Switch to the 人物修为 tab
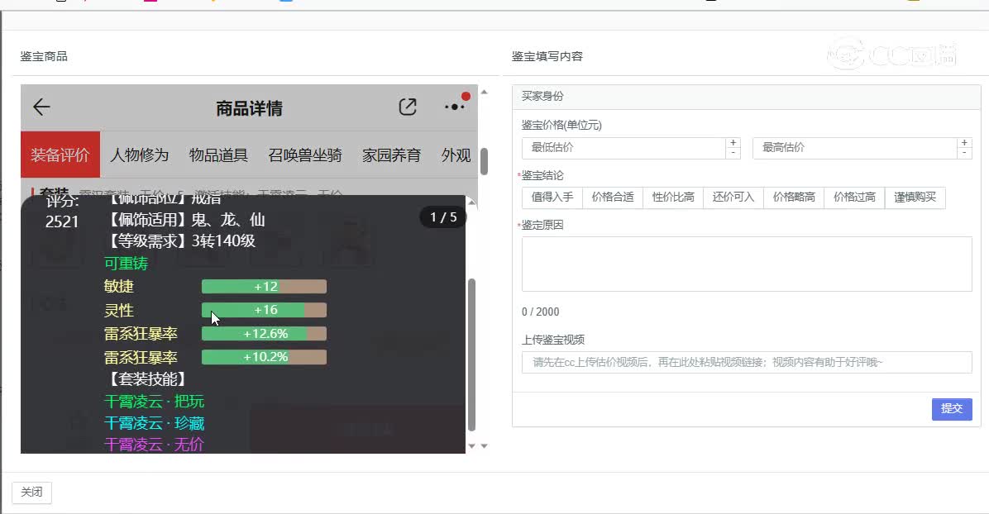 144,155
